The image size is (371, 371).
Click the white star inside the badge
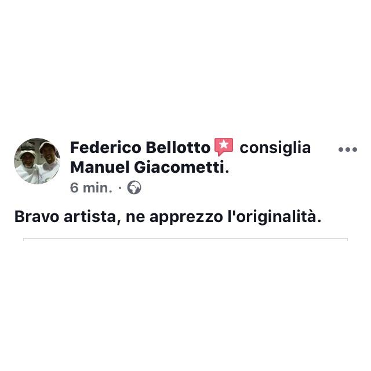coord(224,144)
